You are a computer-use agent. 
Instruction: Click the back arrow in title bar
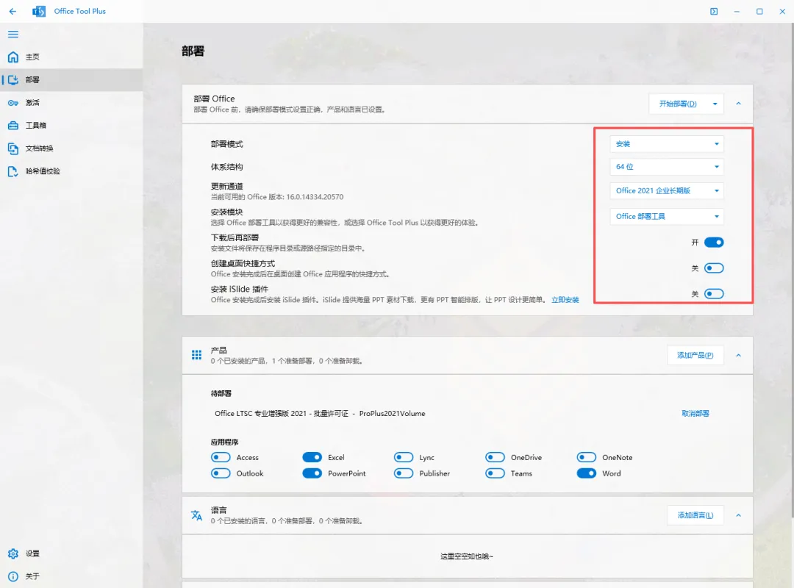point(12,11)
